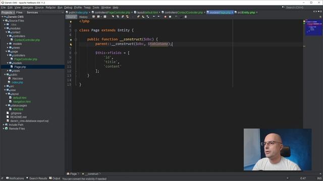Click the error stripe mark beside line 6
The width and height of the screenshot is (323, 181).
coord(304,46)
